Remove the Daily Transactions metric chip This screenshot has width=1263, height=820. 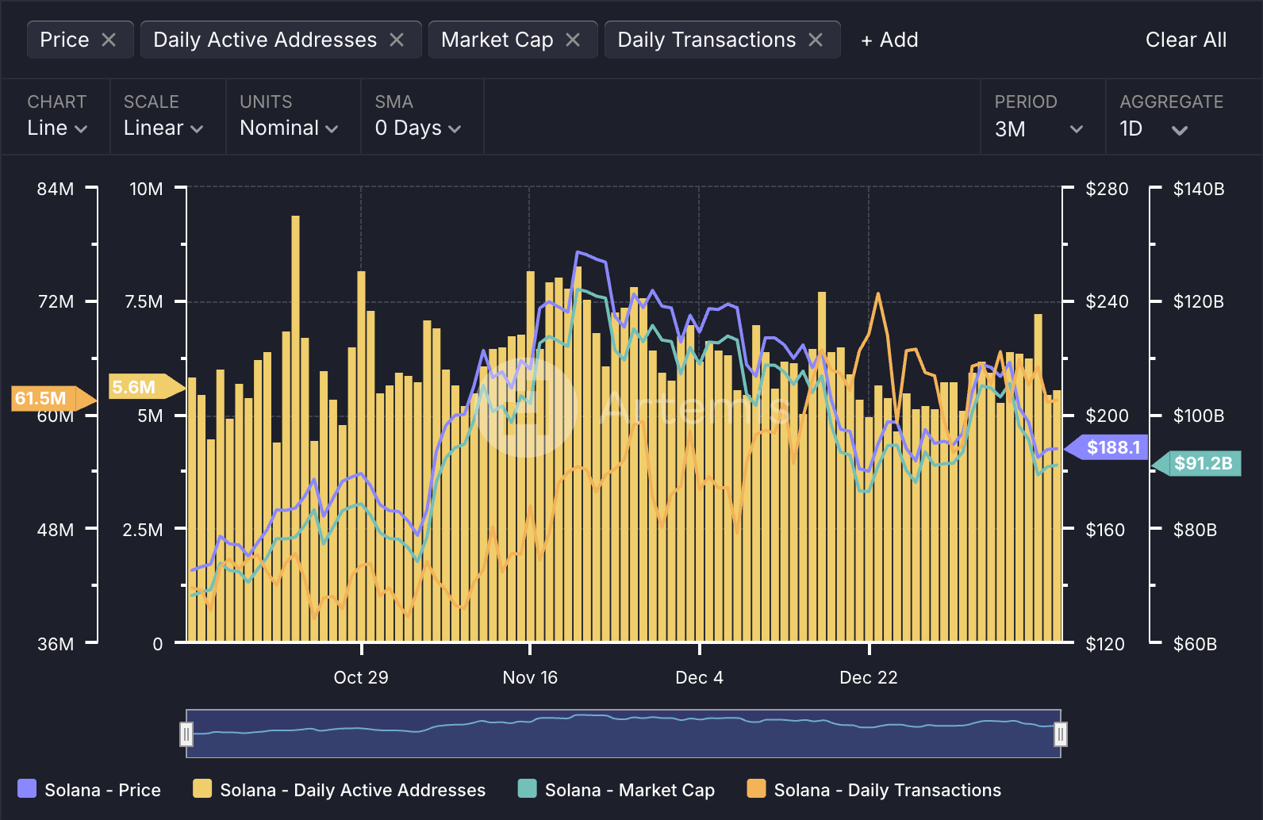pos(816,40)
